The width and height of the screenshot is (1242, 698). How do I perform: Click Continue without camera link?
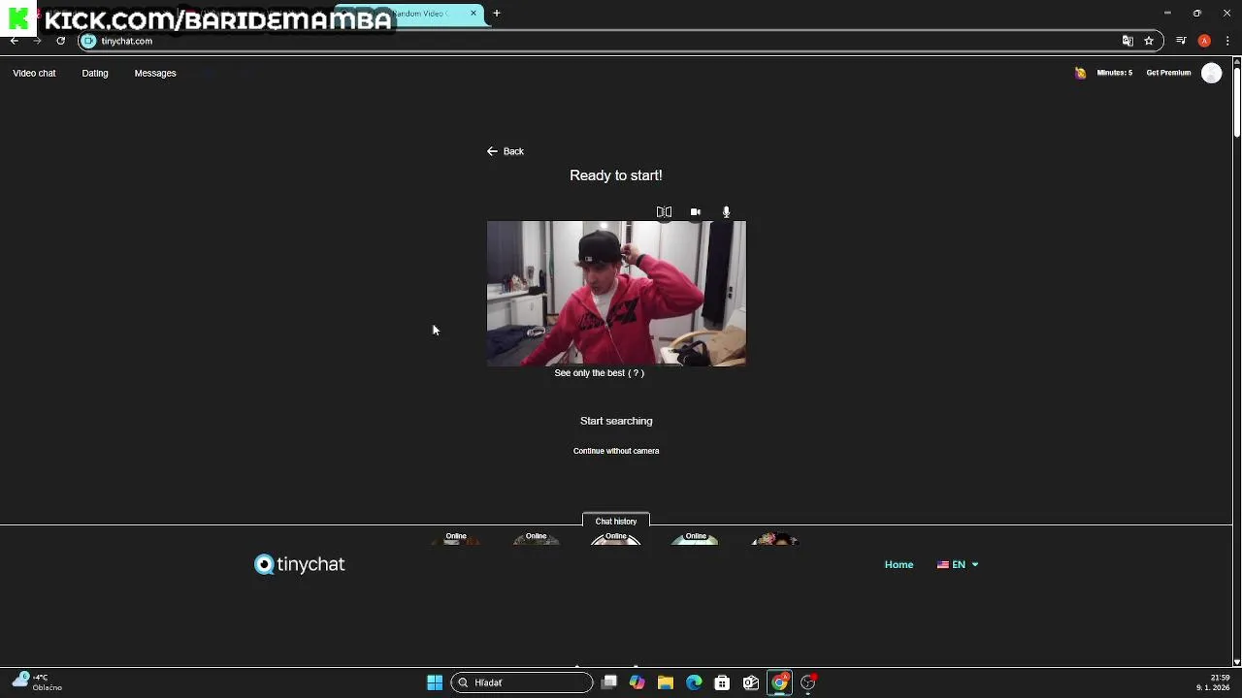click(616, 451)
